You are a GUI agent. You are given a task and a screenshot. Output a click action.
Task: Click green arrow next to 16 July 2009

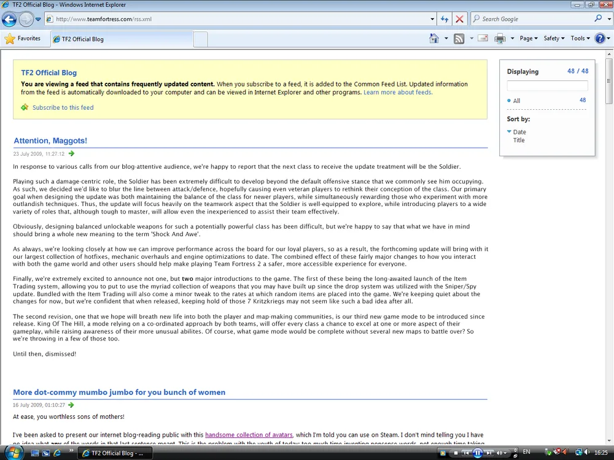point(71,405)
